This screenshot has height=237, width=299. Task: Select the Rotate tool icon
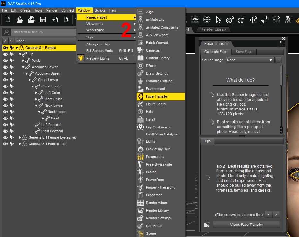[x=241, y=20]
